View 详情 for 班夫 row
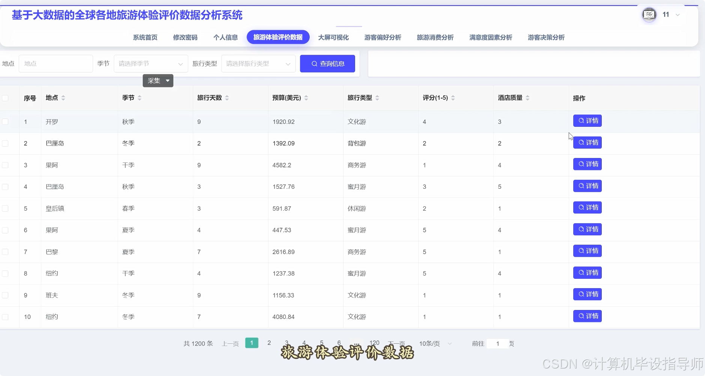This screenshot has height=376, width=705. (587, 294)
